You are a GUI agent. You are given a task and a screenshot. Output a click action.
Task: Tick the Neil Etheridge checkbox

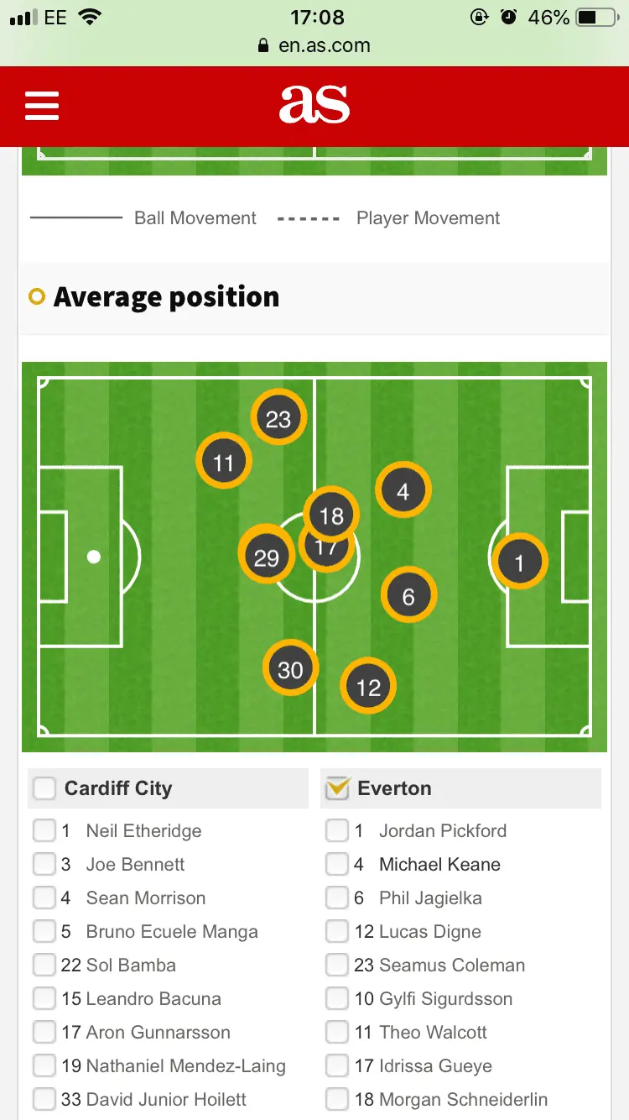[44, 831]
